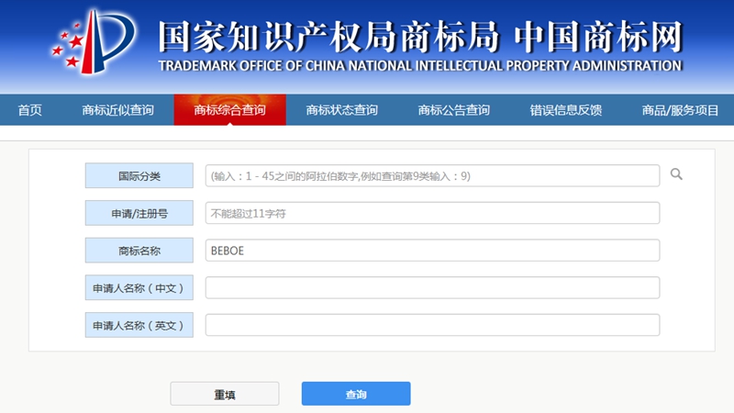Click the 申请人名称（中文）label
Viewport: 734px width, 413px height.
click(139, 287)
